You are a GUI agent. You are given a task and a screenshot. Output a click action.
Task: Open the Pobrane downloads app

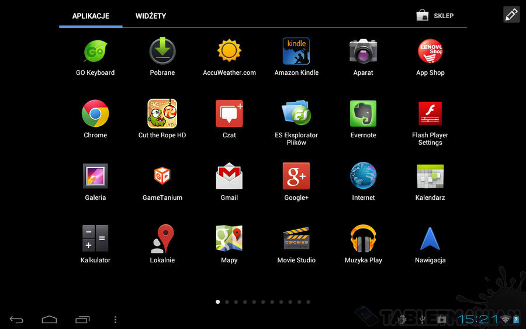(x=162, y=51)
